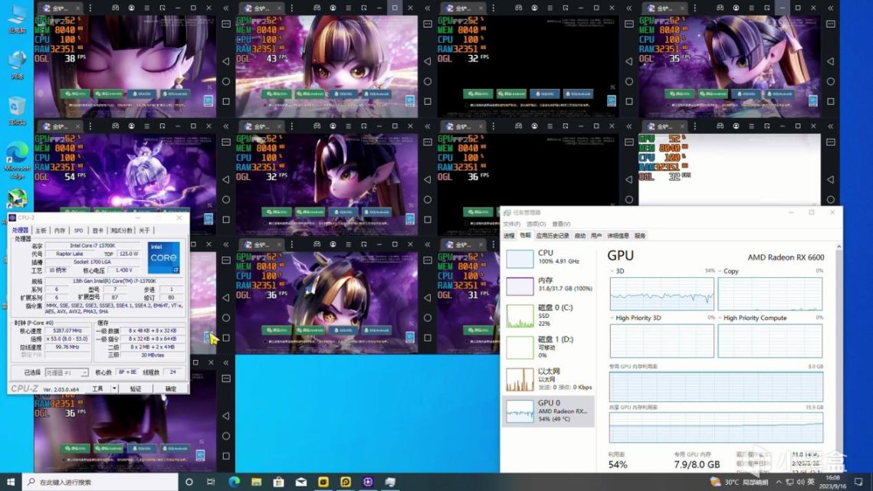Image resolution: width=873 pixels, height=491 pixels.
Task: Switch to 进程 tab in Task Manager
Action: 509,236
